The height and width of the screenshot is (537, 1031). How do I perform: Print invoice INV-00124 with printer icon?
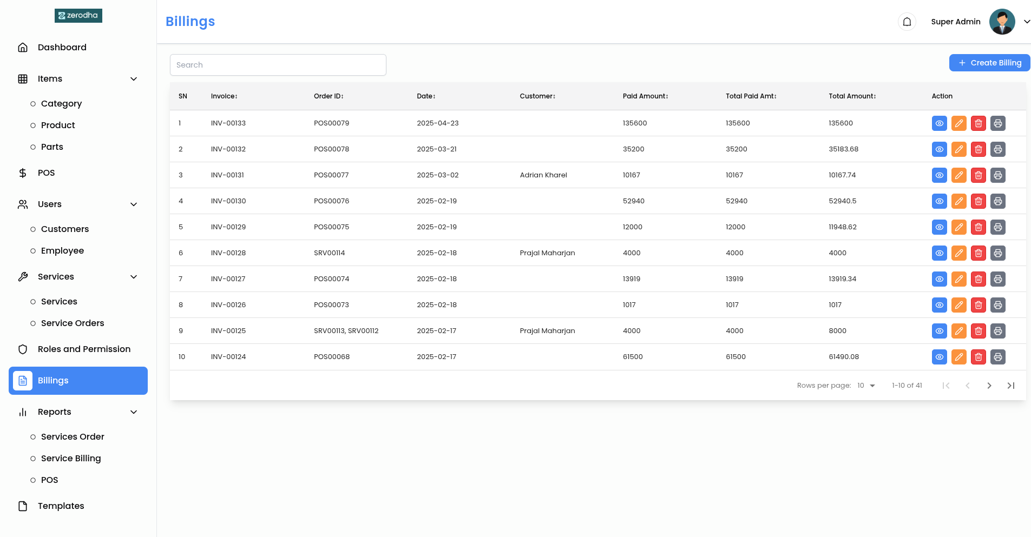[997, 357]
